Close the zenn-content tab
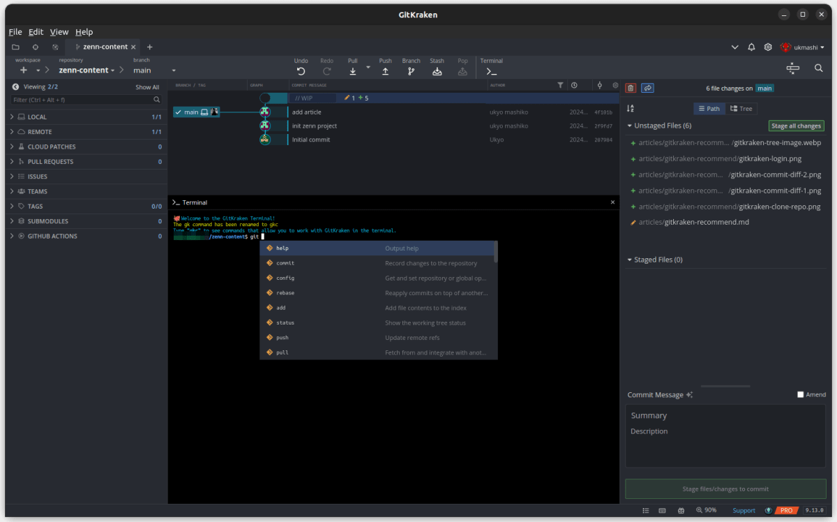This screenshot has height=522, width=837. (133, 47)
